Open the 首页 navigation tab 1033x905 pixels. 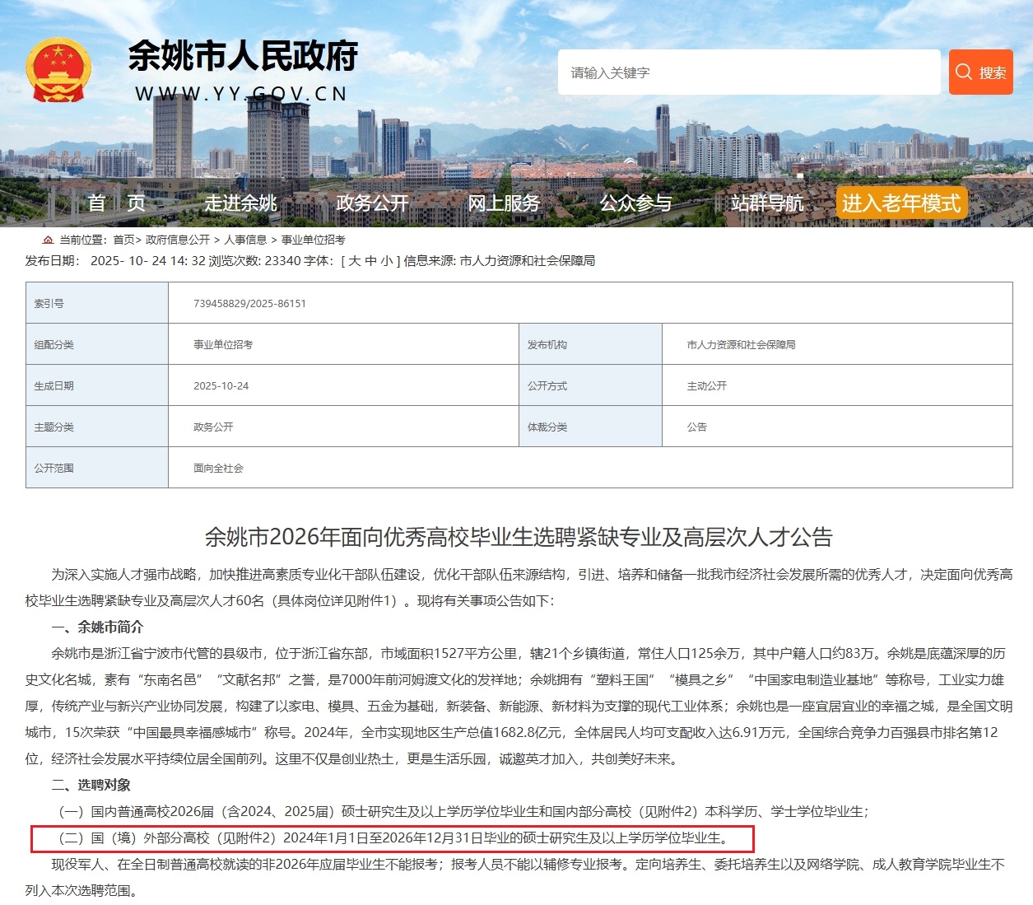pos(117,203)
